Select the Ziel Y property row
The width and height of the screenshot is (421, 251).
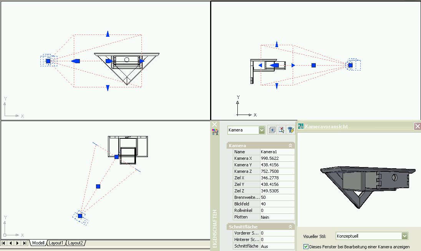[x=264, y=184]
